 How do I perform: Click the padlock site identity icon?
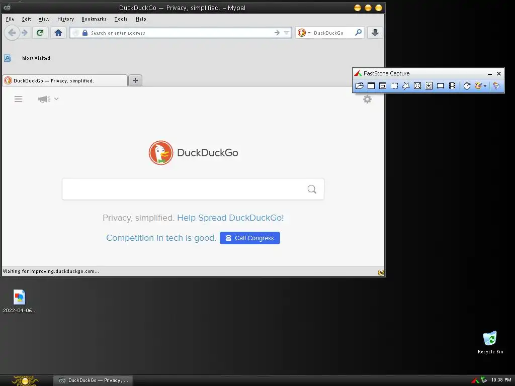coord(84,33)
